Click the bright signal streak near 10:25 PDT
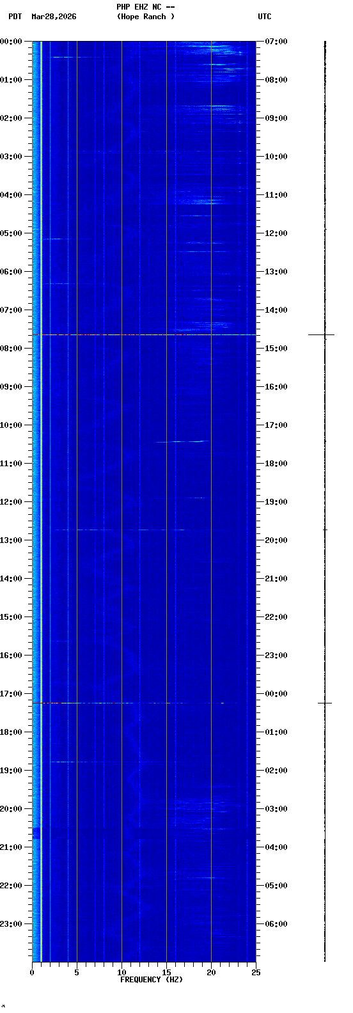 coord(183,441)
